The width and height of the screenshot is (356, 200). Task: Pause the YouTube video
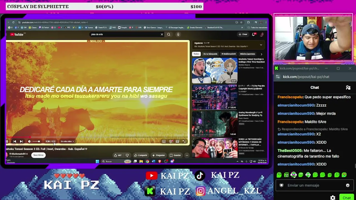(7, 141)
